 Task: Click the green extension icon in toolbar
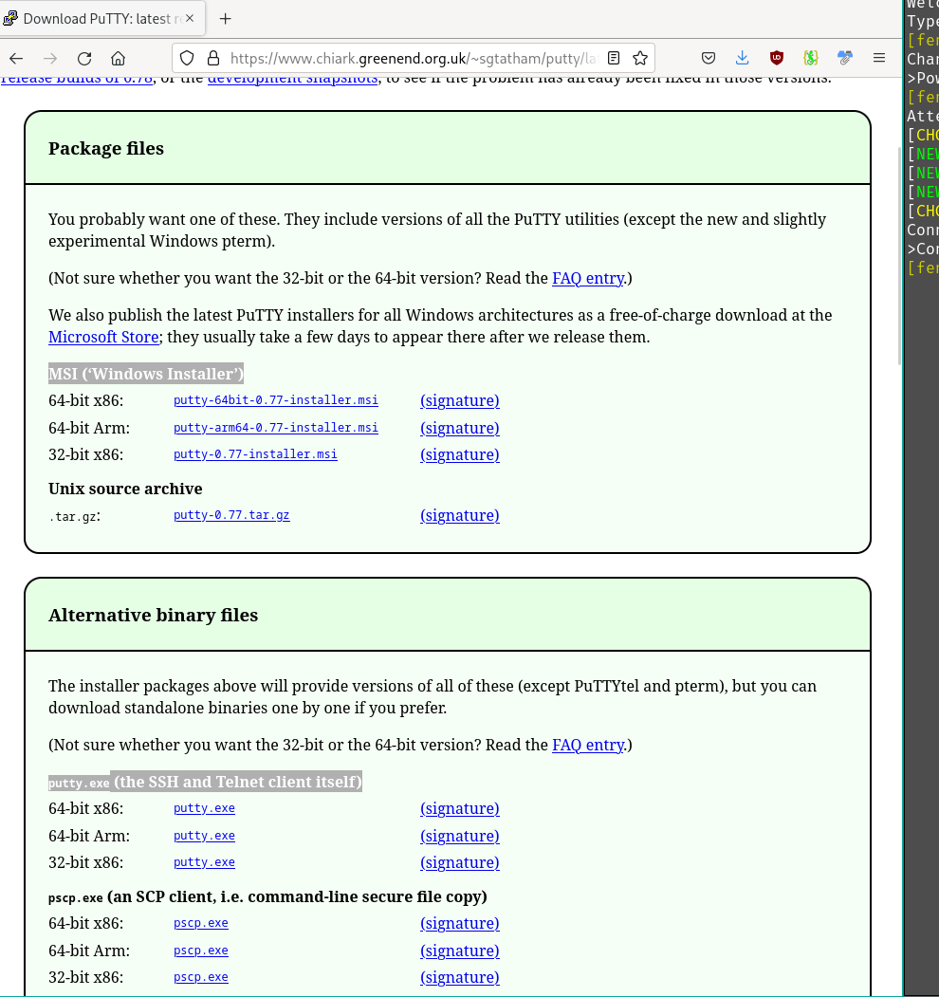click(811, 59)
